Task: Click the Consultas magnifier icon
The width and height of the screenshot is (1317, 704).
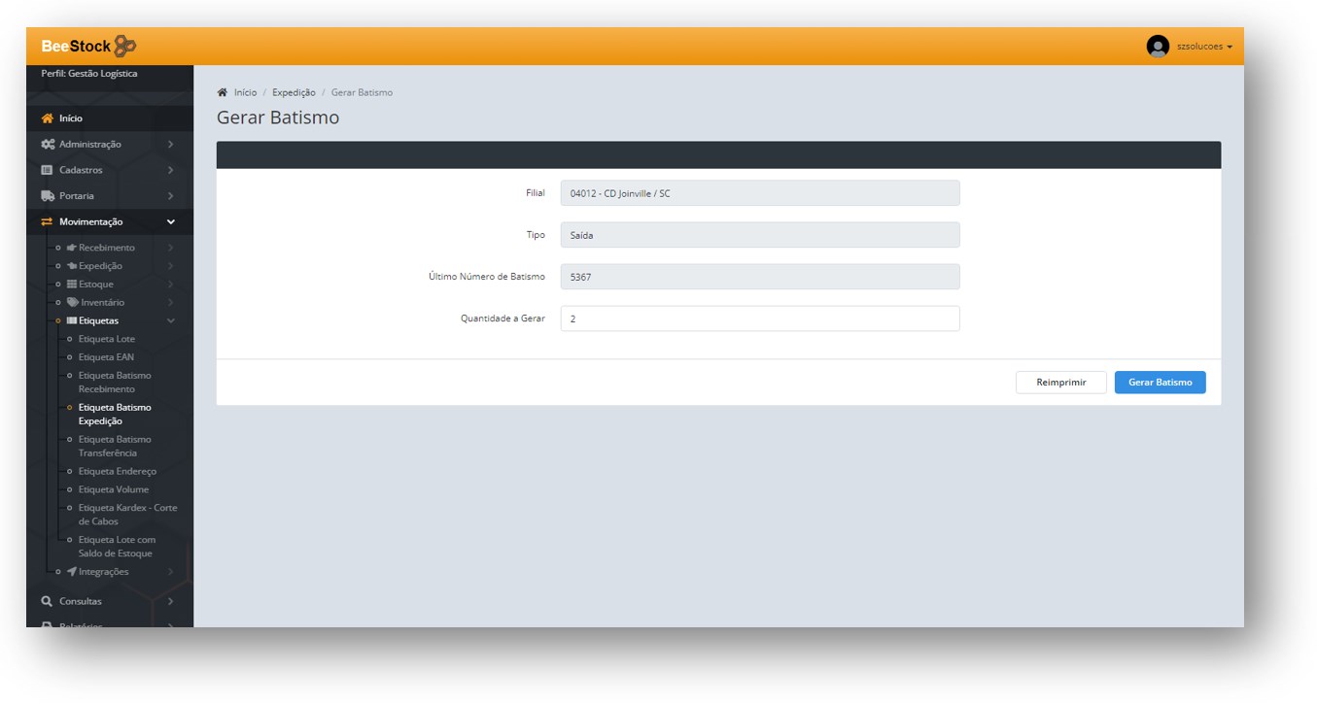Action: [47, 601]
